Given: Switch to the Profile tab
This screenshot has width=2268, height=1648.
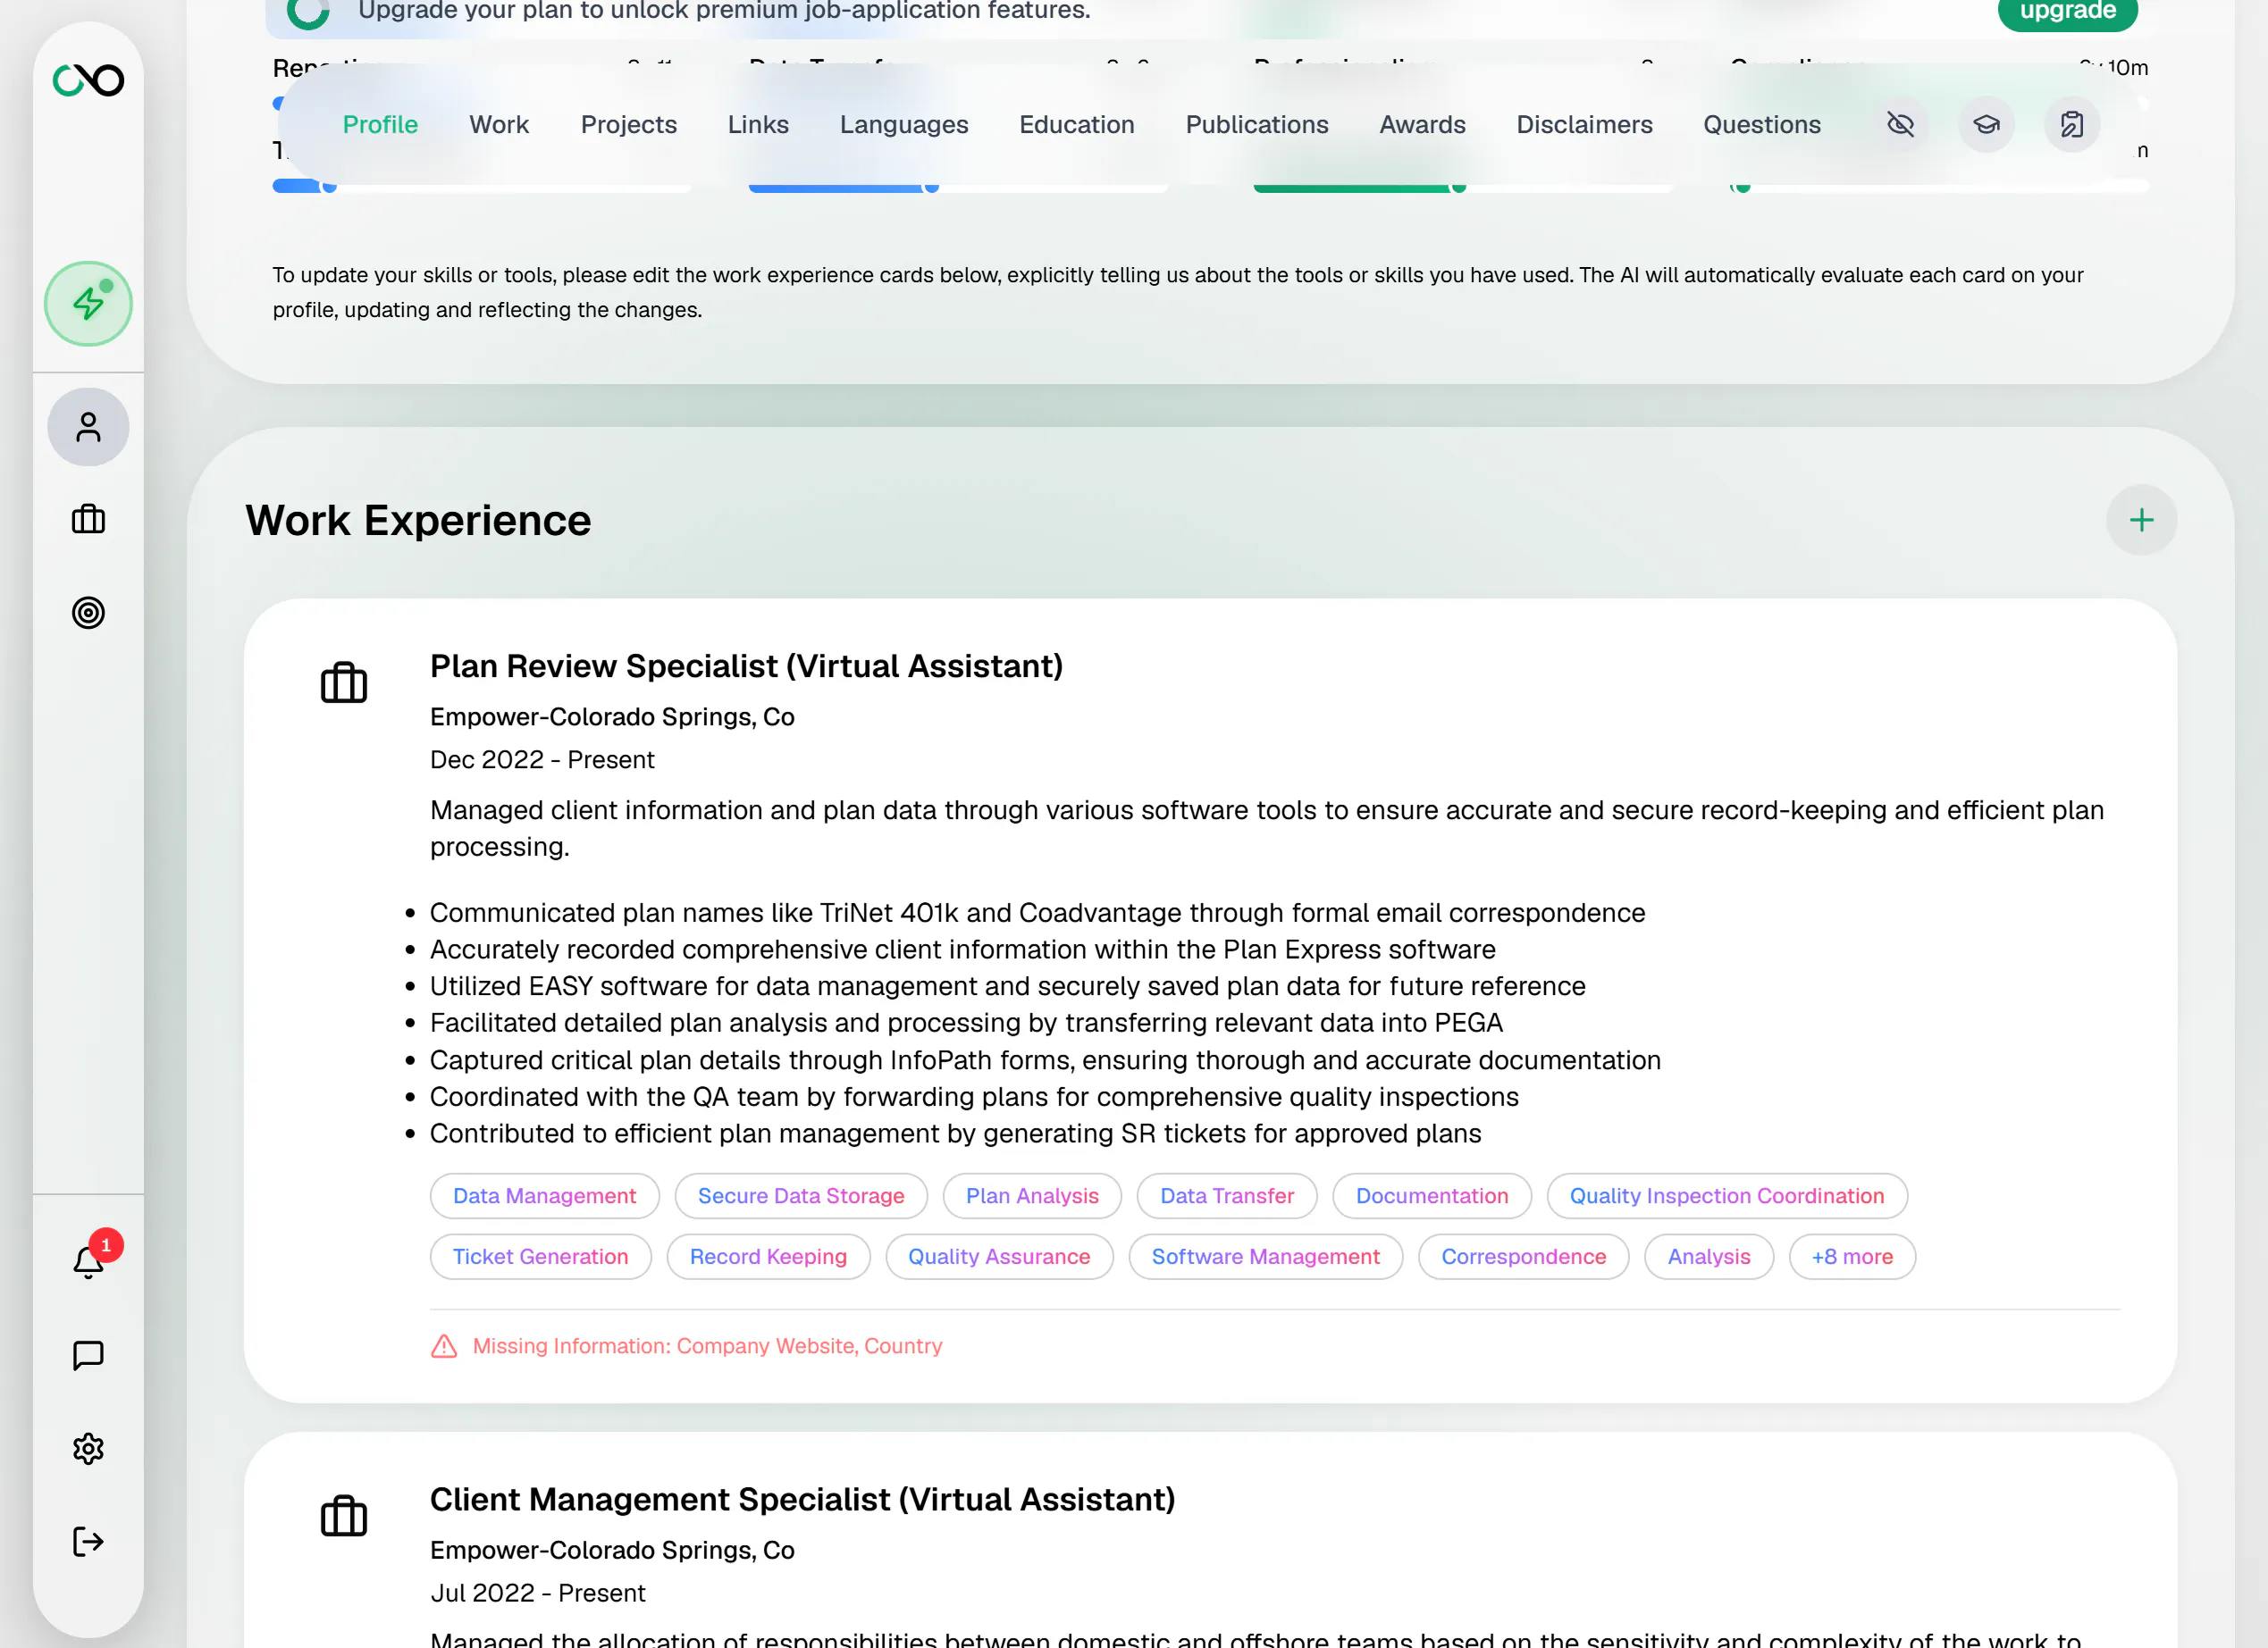Looking at the screenshot, I should pyautogui.click(x=380, y=125).
